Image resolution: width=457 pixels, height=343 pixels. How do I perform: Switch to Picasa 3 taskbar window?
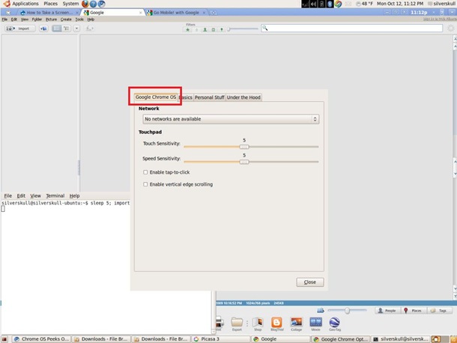pos(221,339)
